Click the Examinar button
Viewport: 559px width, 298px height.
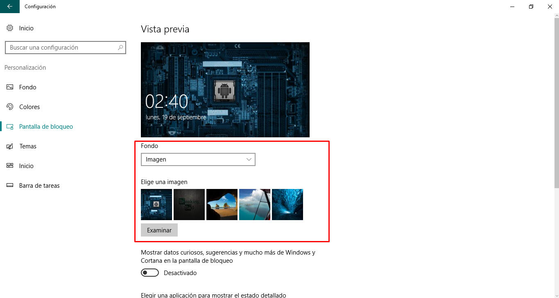click(x=159, y=230)
